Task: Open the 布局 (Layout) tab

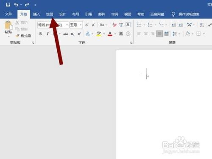Action: 75,14
